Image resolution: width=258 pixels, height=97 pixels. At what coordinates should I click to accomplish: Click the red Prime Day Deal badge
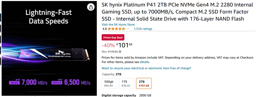[x=113, y=37]
